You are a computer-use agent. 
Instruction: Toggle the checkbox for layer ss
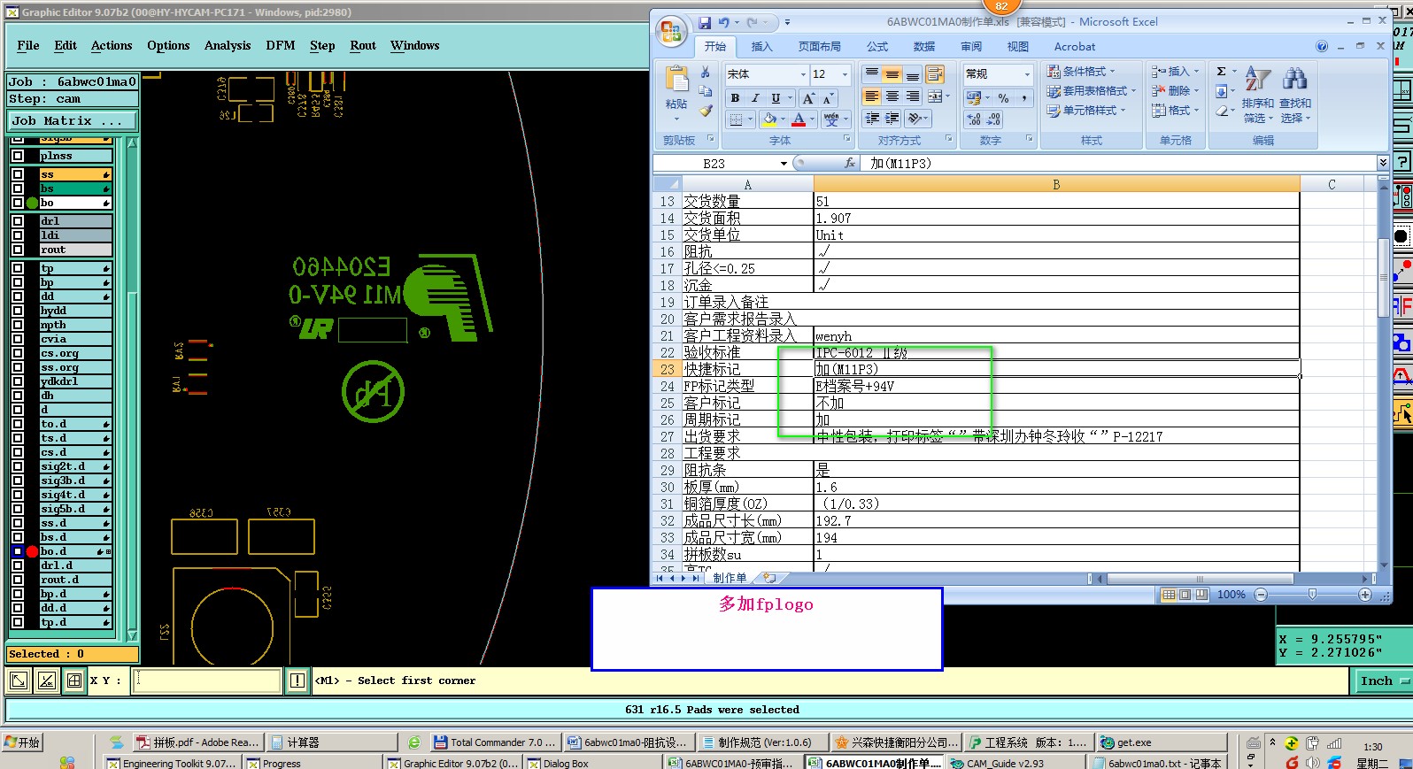[x=18, y=174]
